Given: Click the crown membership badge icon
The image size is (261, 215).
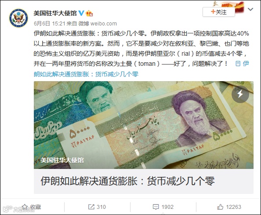Looking at the screenshot, I should pyautogui.click(x=89, y=13).
